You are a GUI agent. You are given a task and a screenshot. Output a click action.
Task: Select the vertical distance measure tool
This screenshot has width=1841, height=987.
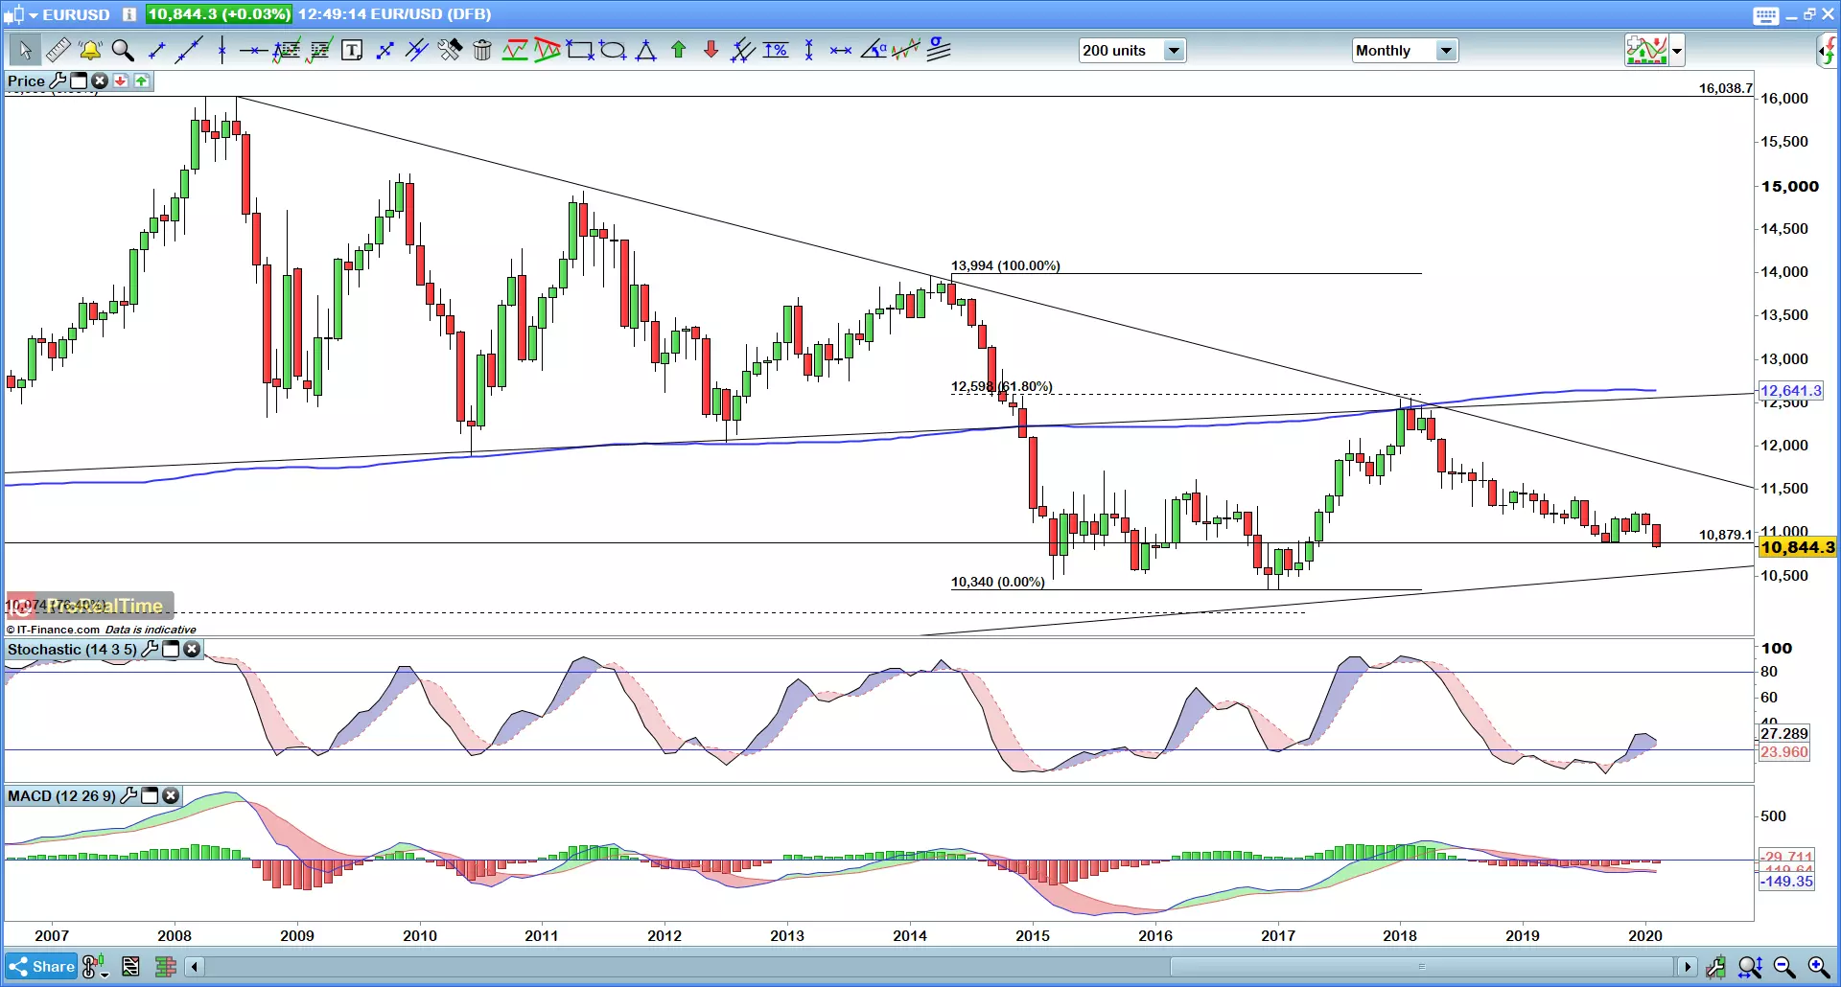(x=809, y=50)
